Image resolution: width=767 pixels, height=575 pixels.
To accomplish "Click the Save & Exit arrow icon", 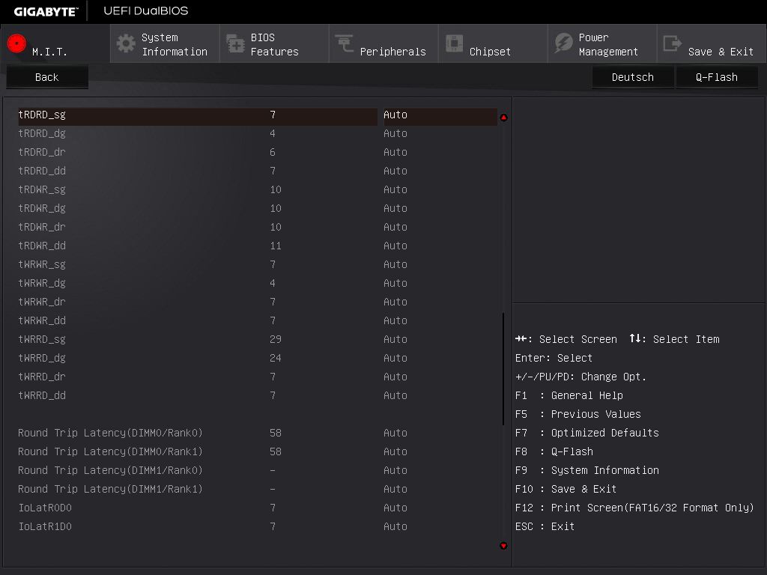I will point(672,43).
